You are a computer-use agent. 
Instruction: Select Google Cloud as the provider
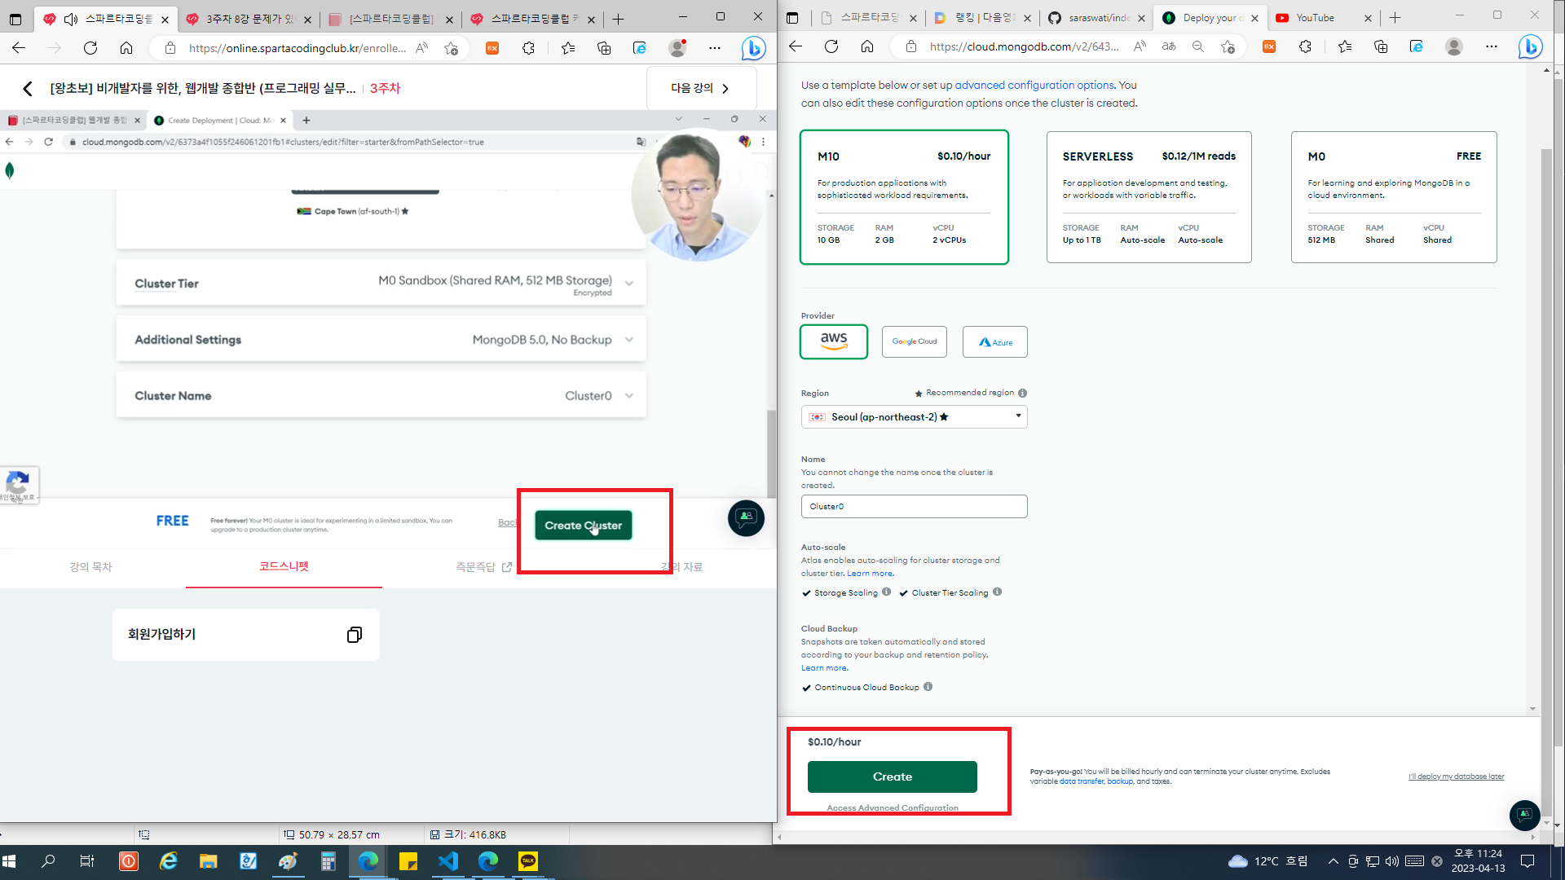(915, 341)
